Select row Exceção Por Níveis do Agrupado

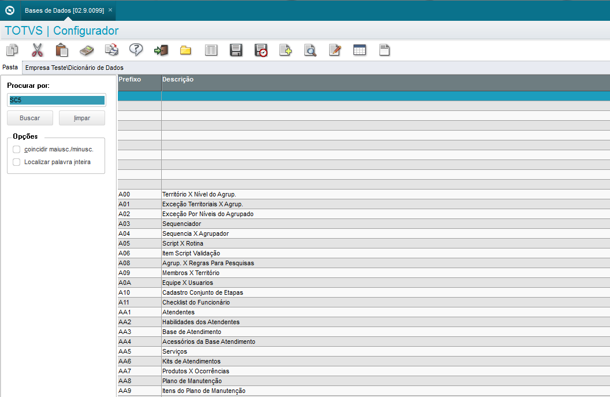pyautogui.click(x=364, y=214)
